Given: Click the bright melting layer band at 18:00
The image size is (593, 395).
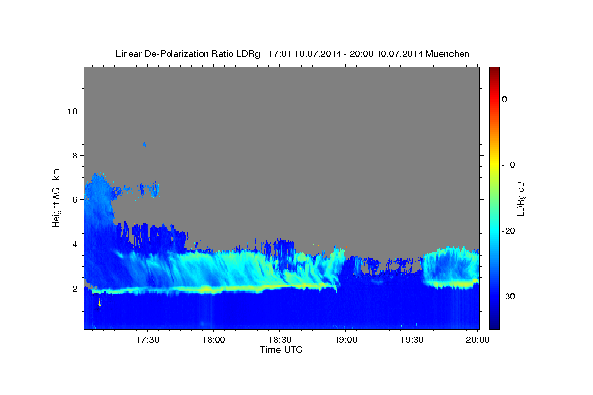Looking at the screenshot, I should pyautogui.click(x=213, y=289).
